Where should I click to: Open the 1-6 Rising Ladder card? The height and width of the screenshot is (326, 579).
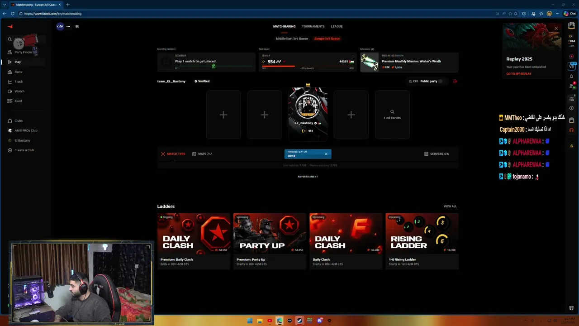click(422, 240)
